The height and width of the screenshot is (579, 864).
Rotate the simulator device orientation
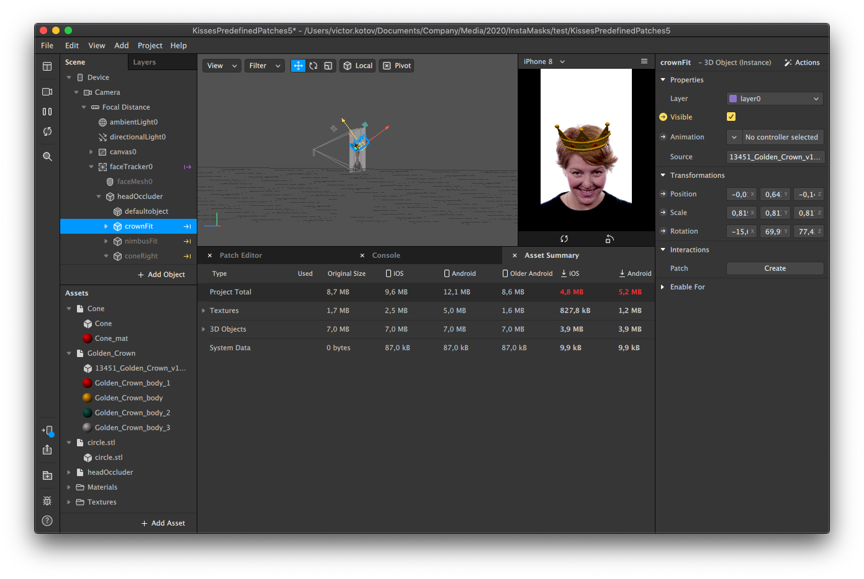tap(609, 238)
